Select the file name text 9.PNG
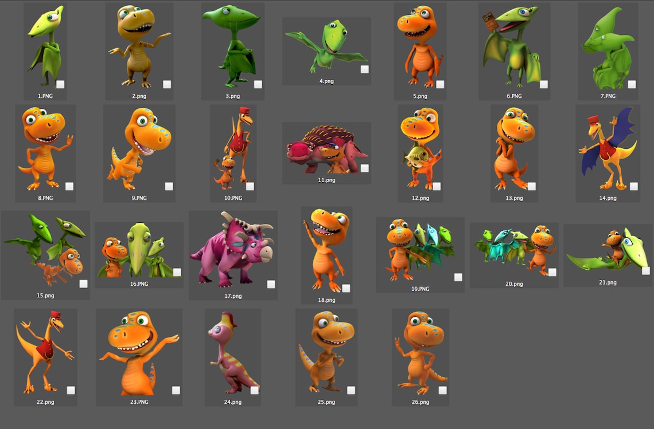The height and width of the screenshot is (429, 654). pos(139,198)
